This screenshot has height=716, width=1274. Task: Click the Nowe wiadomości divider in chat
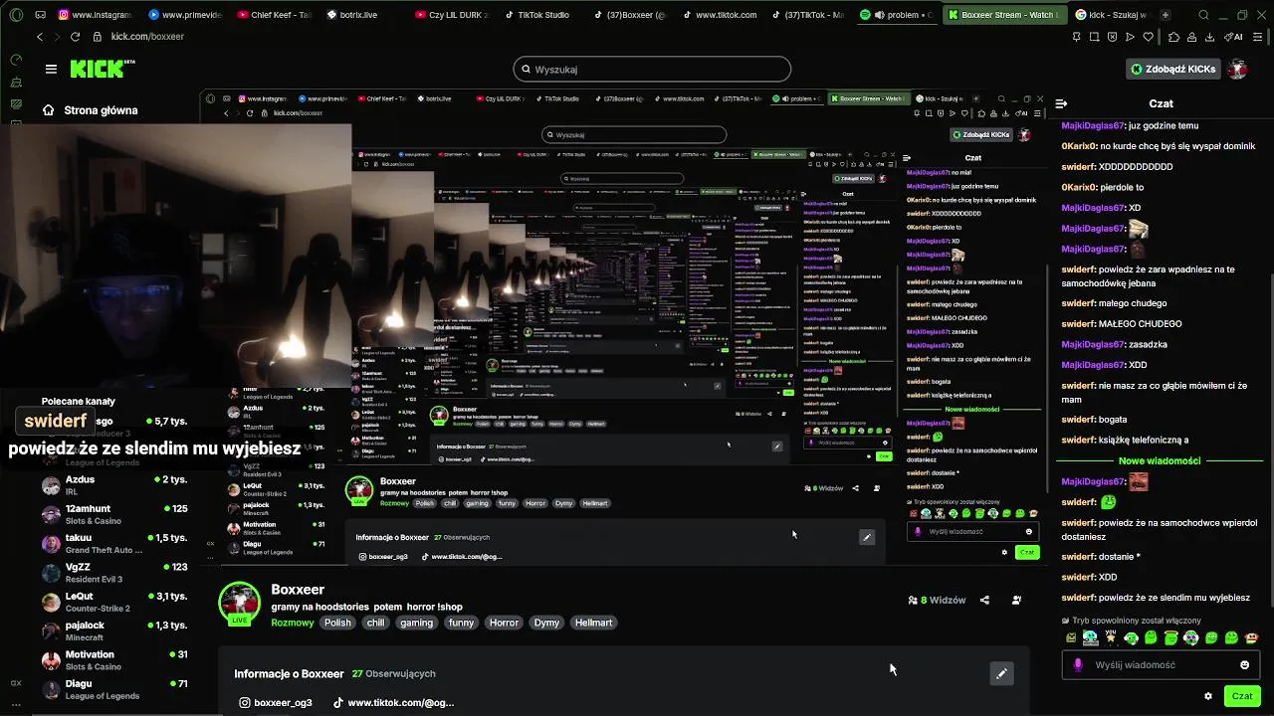point(1160,461)
